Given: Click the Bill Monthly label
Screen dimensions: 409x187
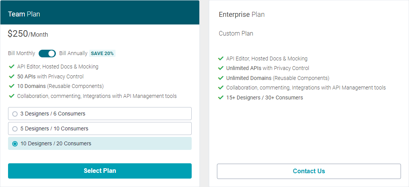Looking at the screenshot, I should pyautogui.click(x=21, y=54).
